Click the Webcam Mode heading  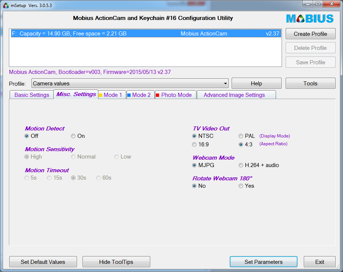(213, 158)
